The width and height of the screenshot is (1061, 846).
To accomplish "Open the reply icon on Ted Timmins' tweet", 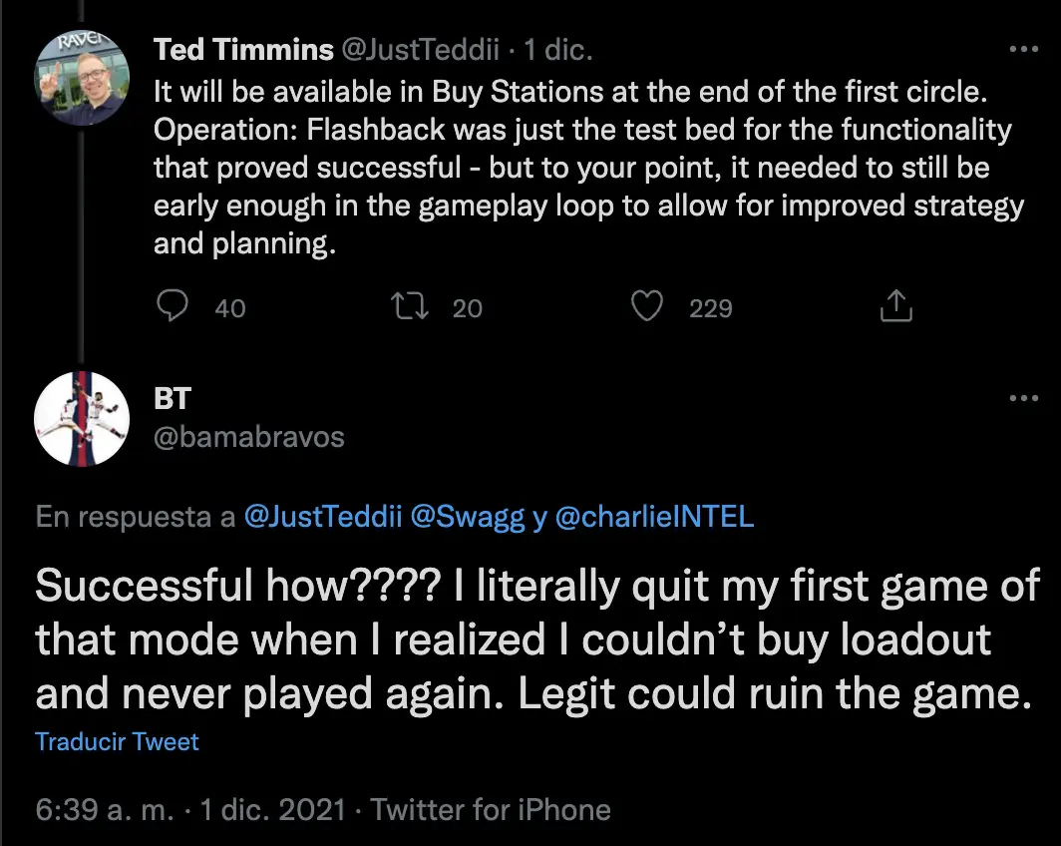I will pos(173,306).
